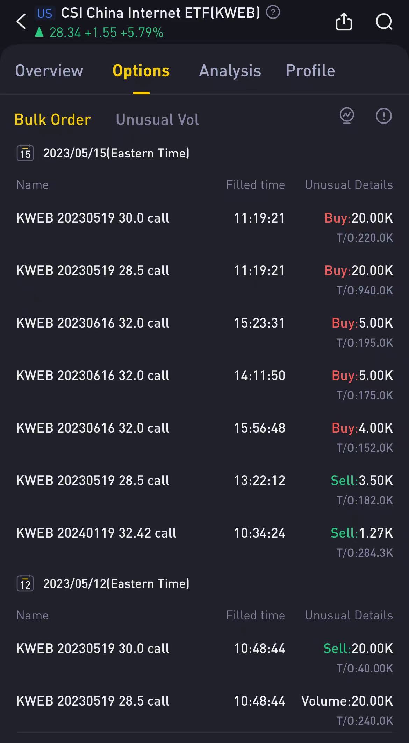
Task: Tap the Unusual Details header for 05/12
Action: coord(349,615)
